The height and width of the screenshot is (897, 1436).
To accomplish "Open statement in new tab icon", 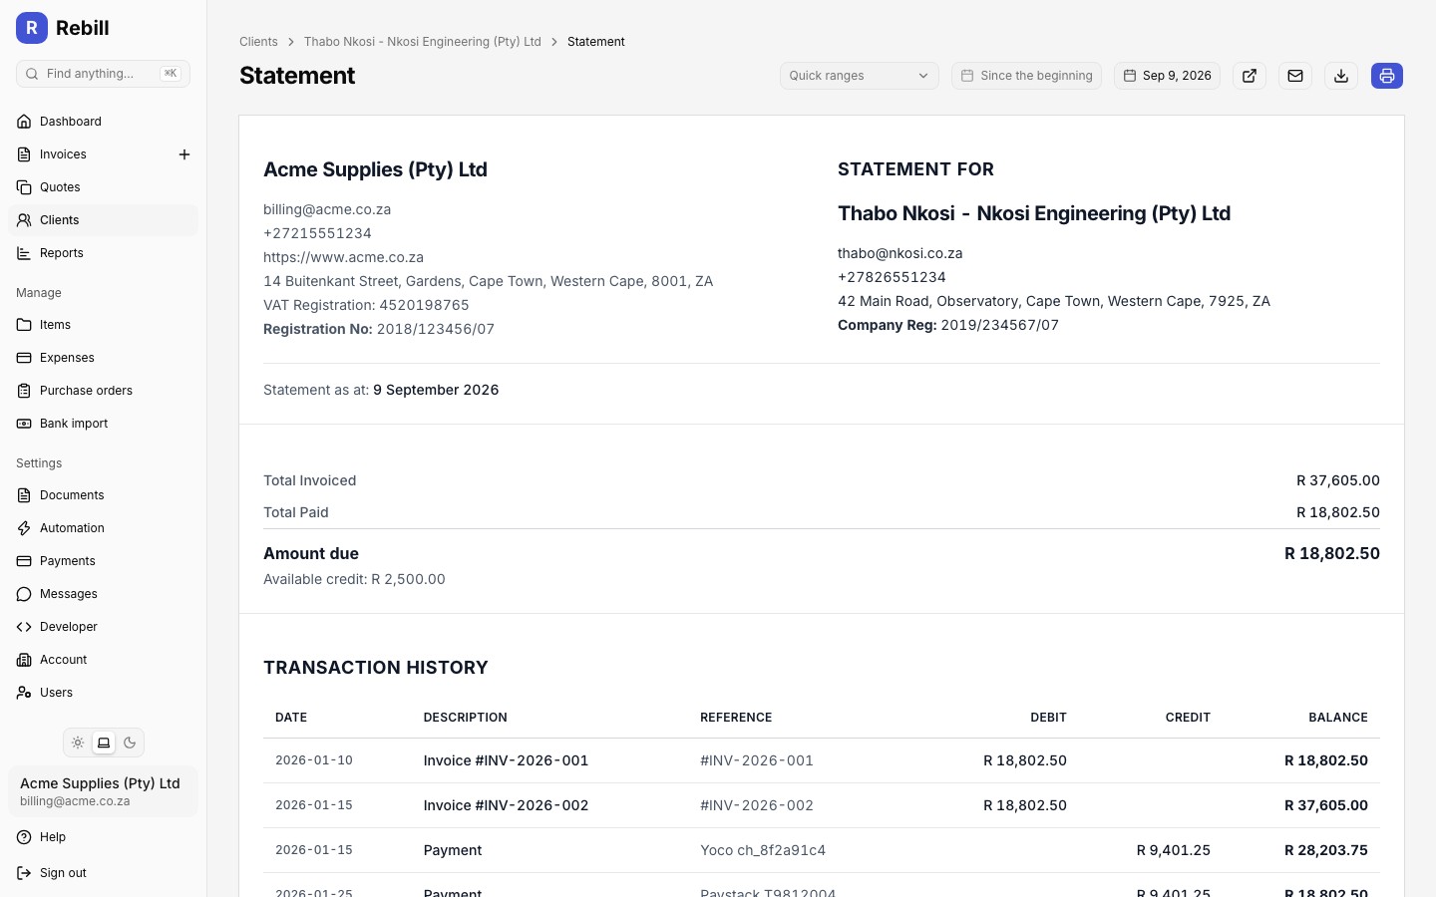I will click(1250, 76).
